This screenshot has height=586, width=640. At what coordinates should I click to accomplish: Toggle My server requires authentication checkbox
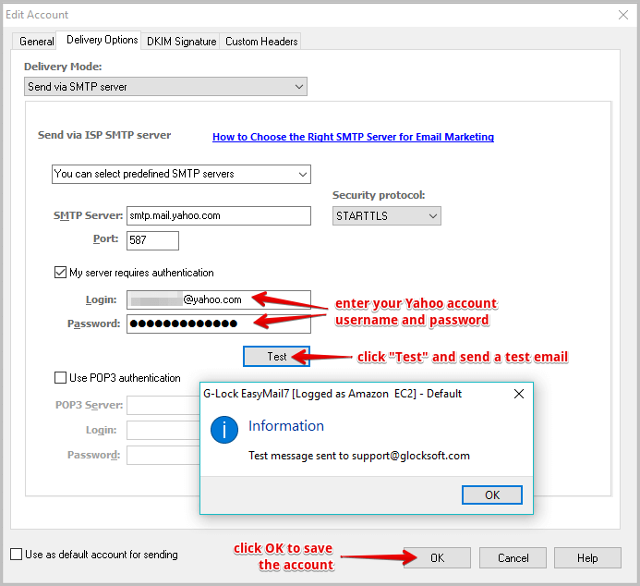(60, 272)
